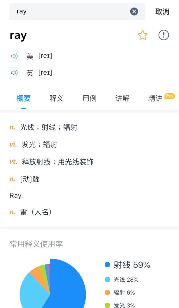Tap the 雷（人名） definition line
Image resolution: width=179 pixels, height=308 pixels.
tap(36, 212)
